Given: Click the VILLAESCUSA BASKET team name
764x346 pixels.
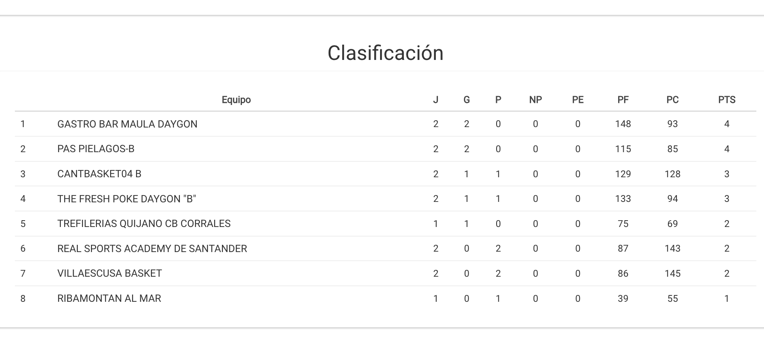Looking at the screenshot, I should pos(109,273).
